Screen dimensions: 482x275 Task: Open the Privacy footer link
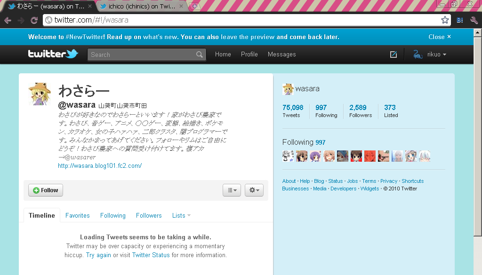pyautogui.click(x=389, y=181)
